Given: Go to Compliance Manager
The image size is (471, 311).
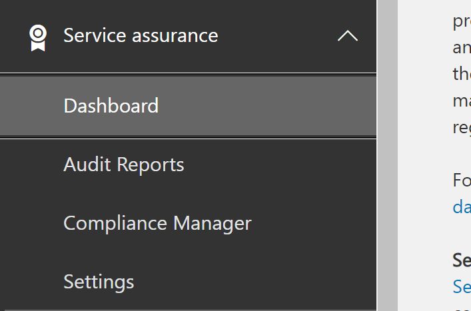Looking at the screenshot, I should tap(157, 223).
